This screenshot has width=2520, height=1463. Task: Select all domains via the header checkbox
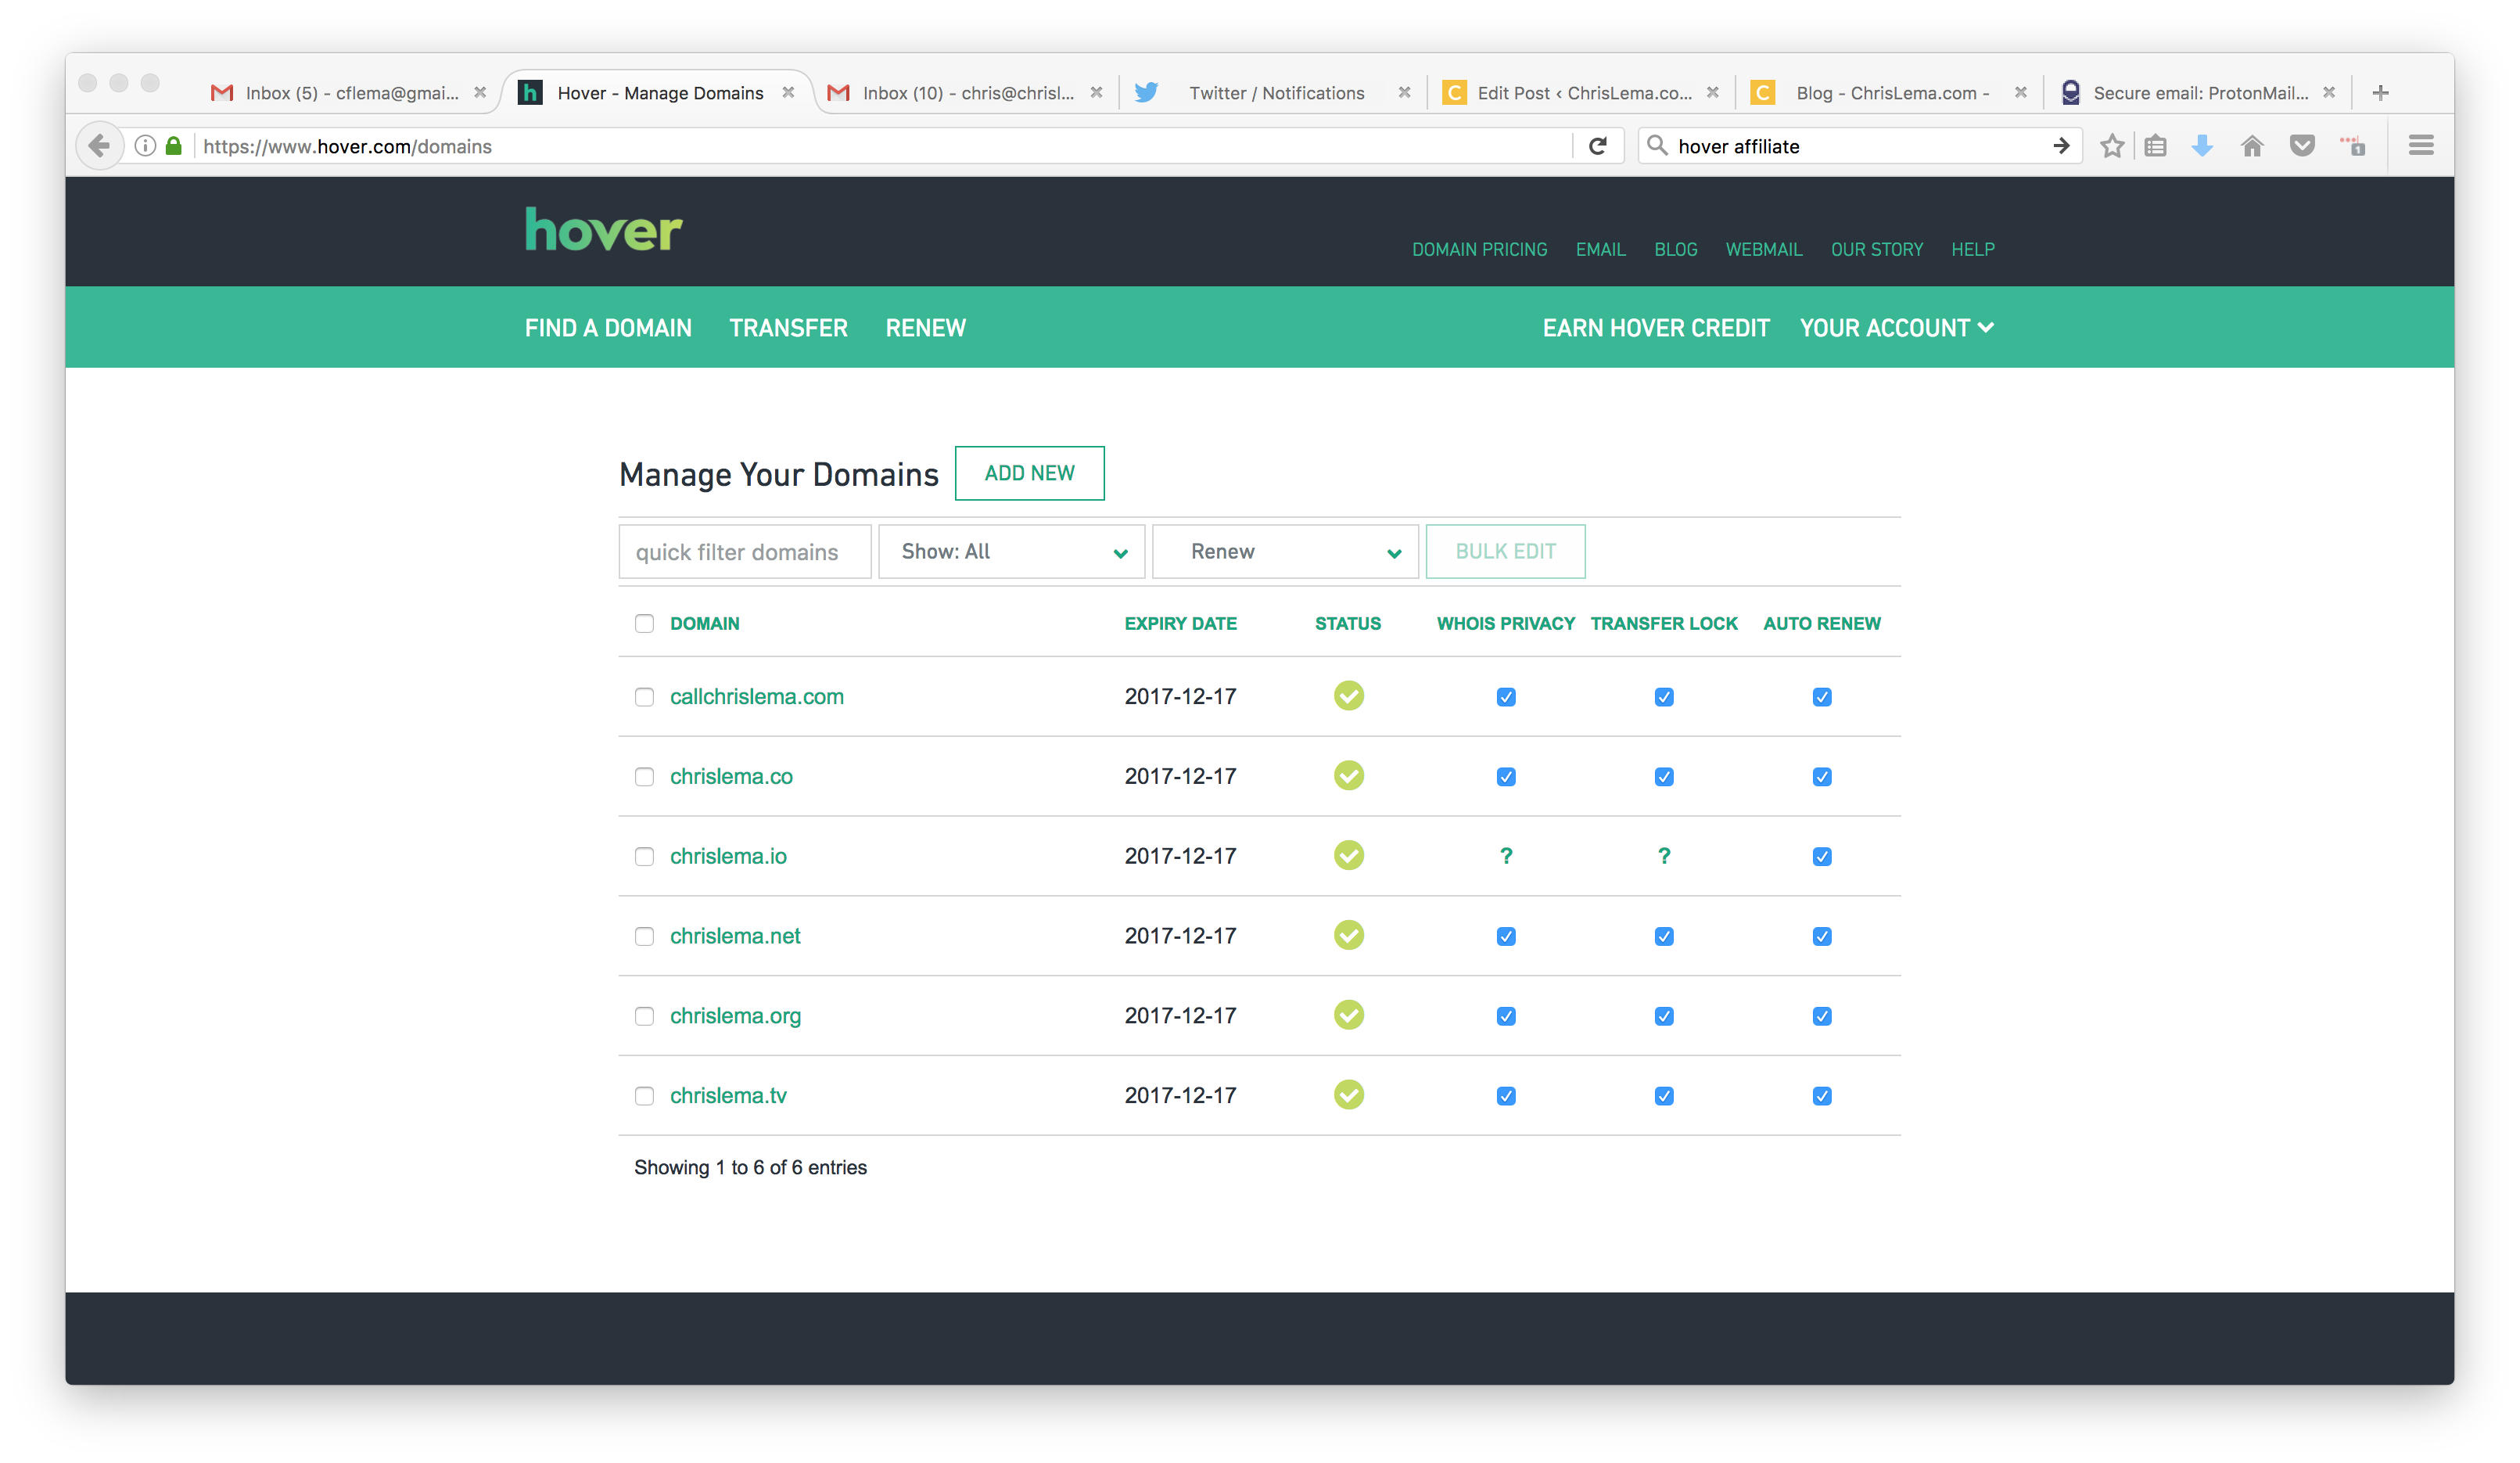644,623
